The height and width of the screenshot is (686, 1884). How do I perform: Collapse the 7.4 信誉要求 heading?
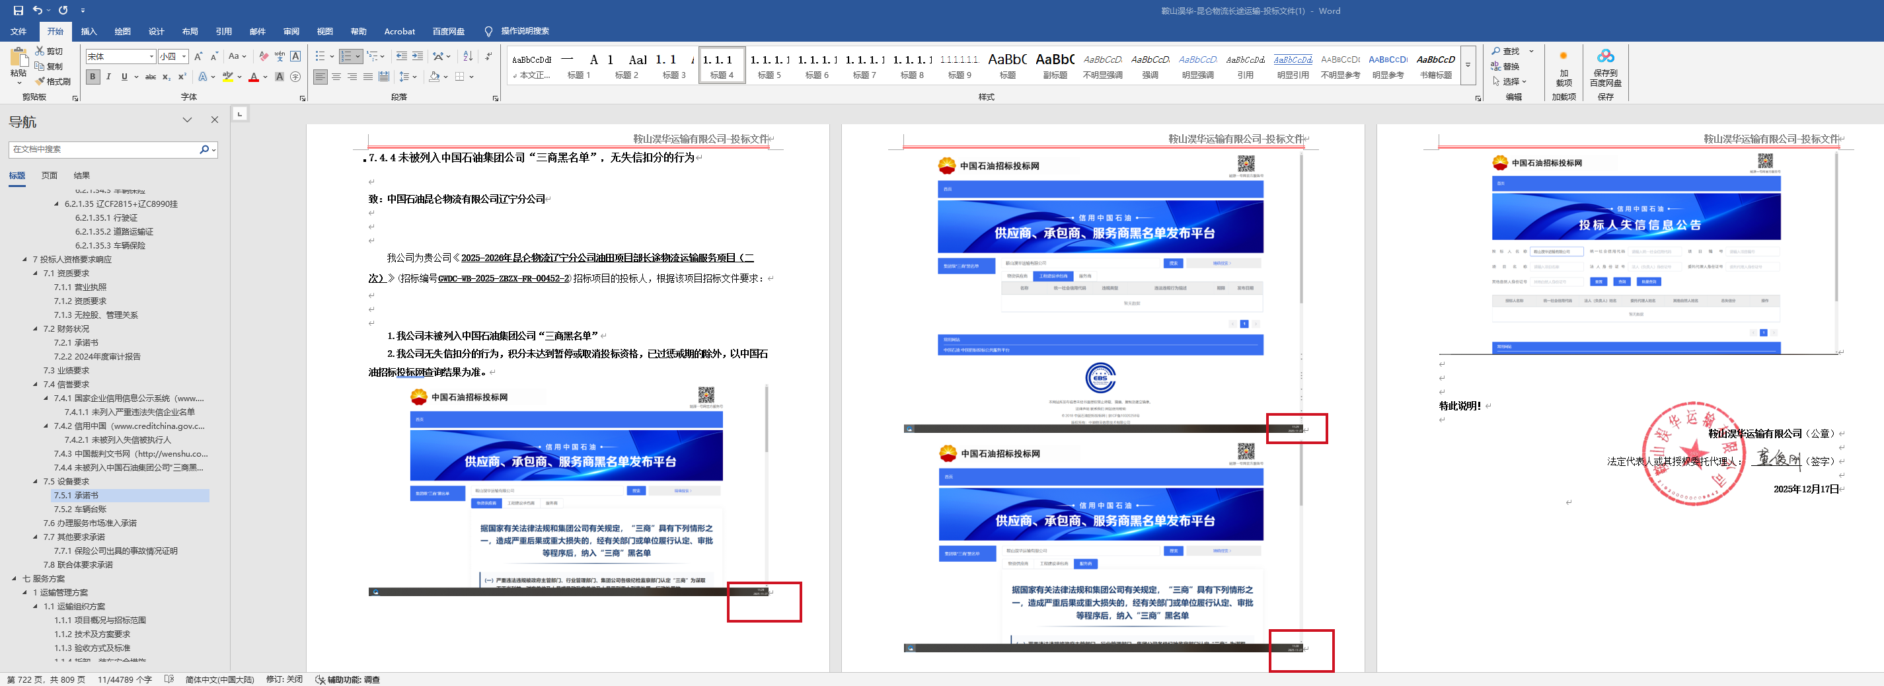click(35, 385)
